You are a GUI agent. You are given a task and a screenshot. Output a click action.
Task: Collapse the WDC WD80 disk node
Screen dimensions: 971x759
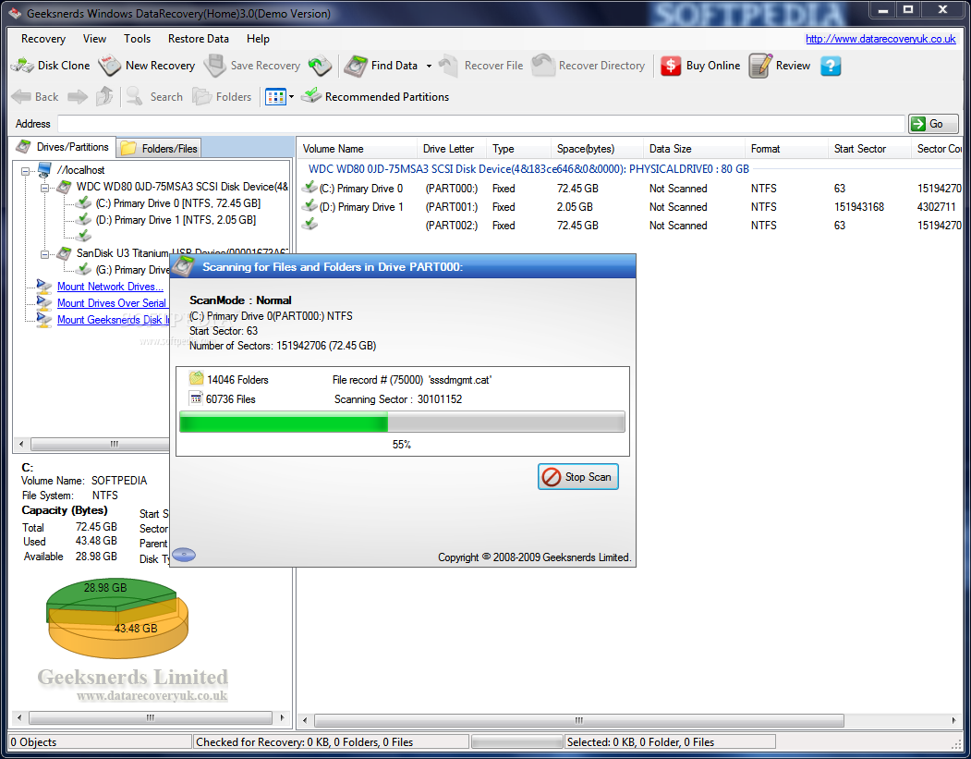(44, 187)
